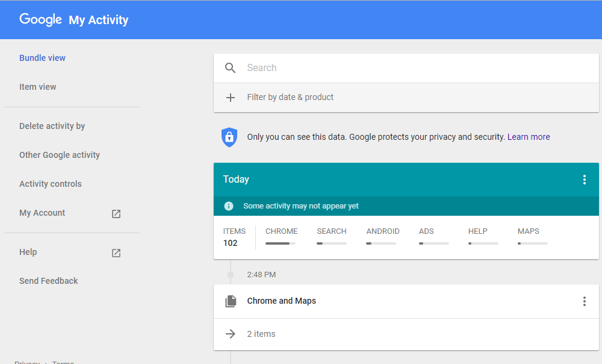Click Send Feedback
The height and width of the screenshot is (364, 602).
click(48, 281)
